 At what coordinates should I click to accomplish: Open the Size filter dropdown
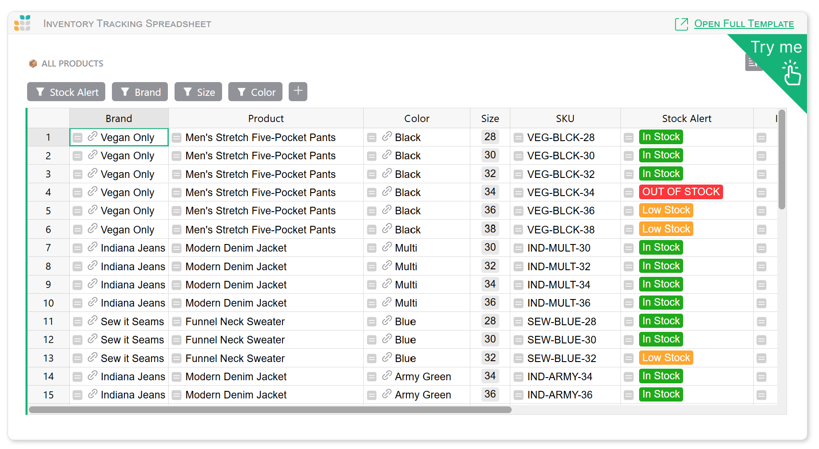coord(198,92)
